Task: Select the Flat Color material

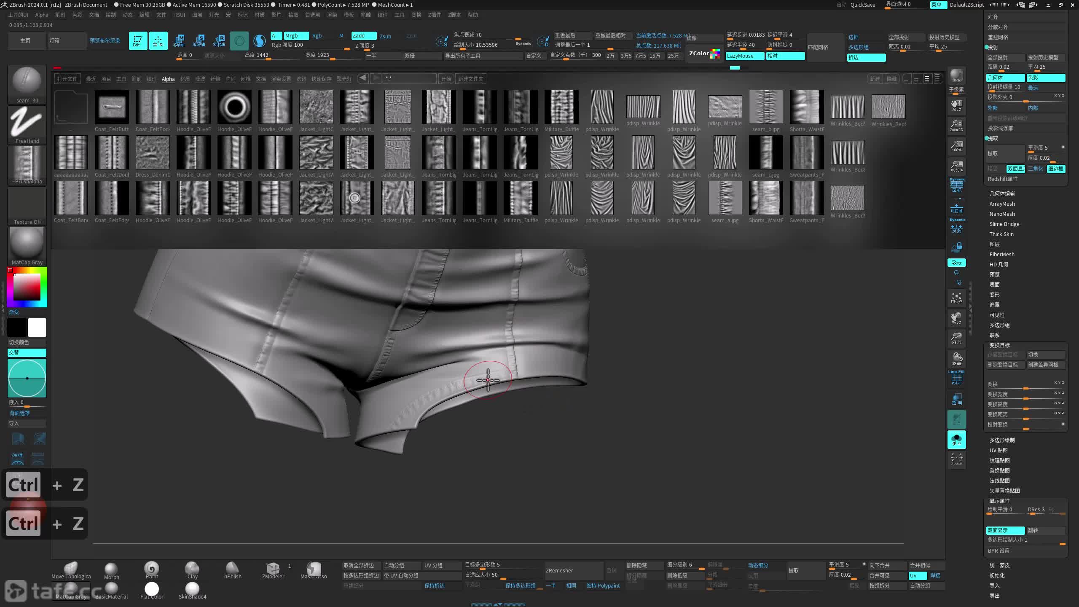Action: pyautogui.click(x=152, y=591)
